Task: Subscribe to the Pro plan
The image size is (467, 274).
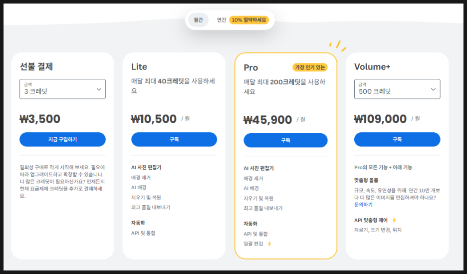Action: (x=285, y=140)
